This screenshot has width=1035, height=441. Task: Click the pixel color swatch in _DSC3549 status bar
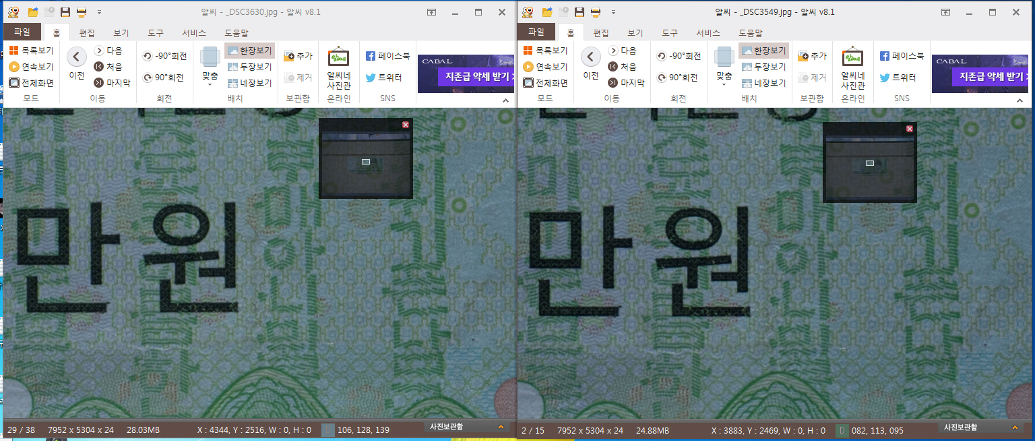pyautogui.click(x=842, y=430)
